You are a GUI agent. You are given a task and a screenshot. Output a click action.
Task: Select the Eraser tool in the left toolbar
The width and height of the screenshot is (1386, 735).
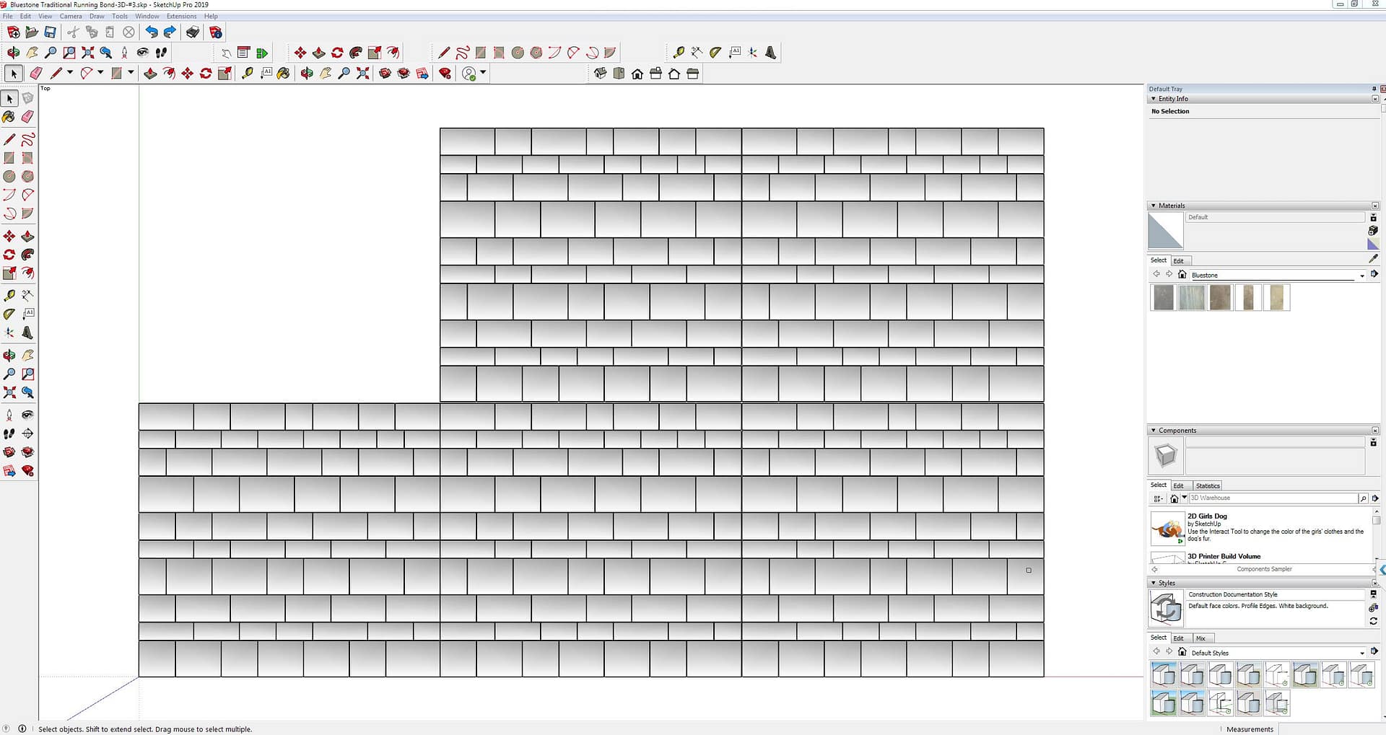pyautogui.click(x=27, y=117)
